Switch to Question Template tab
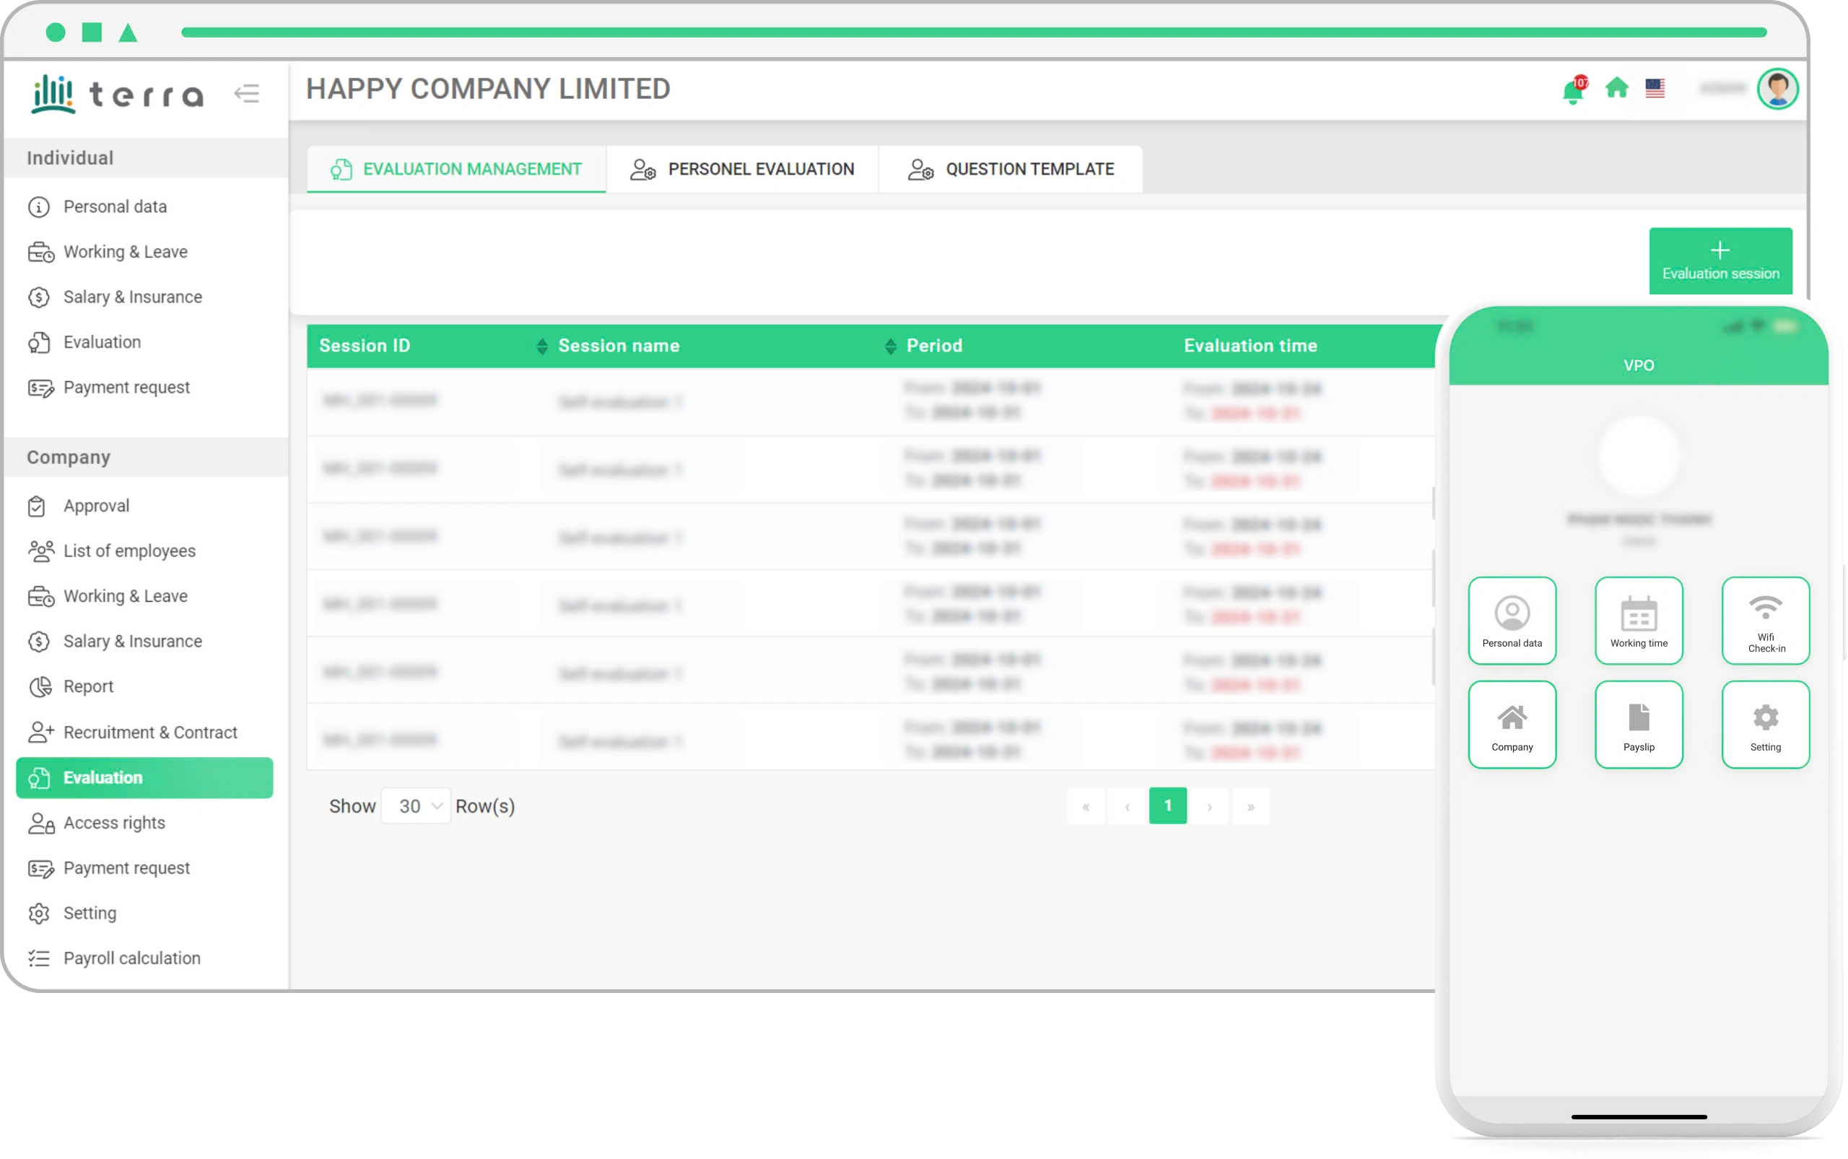 click(1011, 170)
